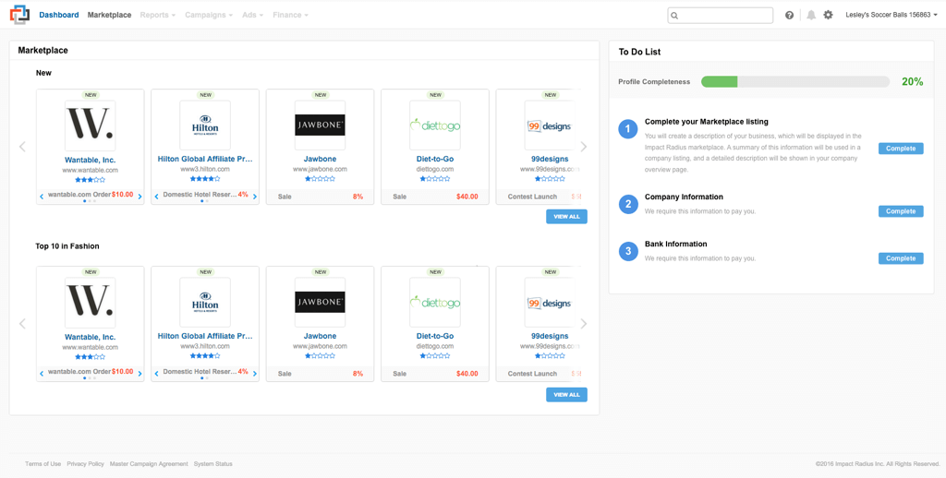
Task: Click View All under the New section
Action: pyautogui.click(x=566, y=217)
